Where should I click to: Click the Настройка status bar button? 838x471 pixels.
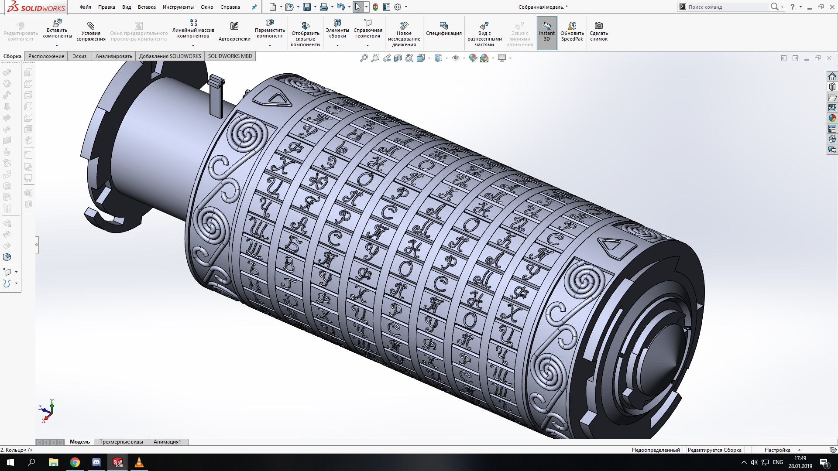tap(777, 450)
